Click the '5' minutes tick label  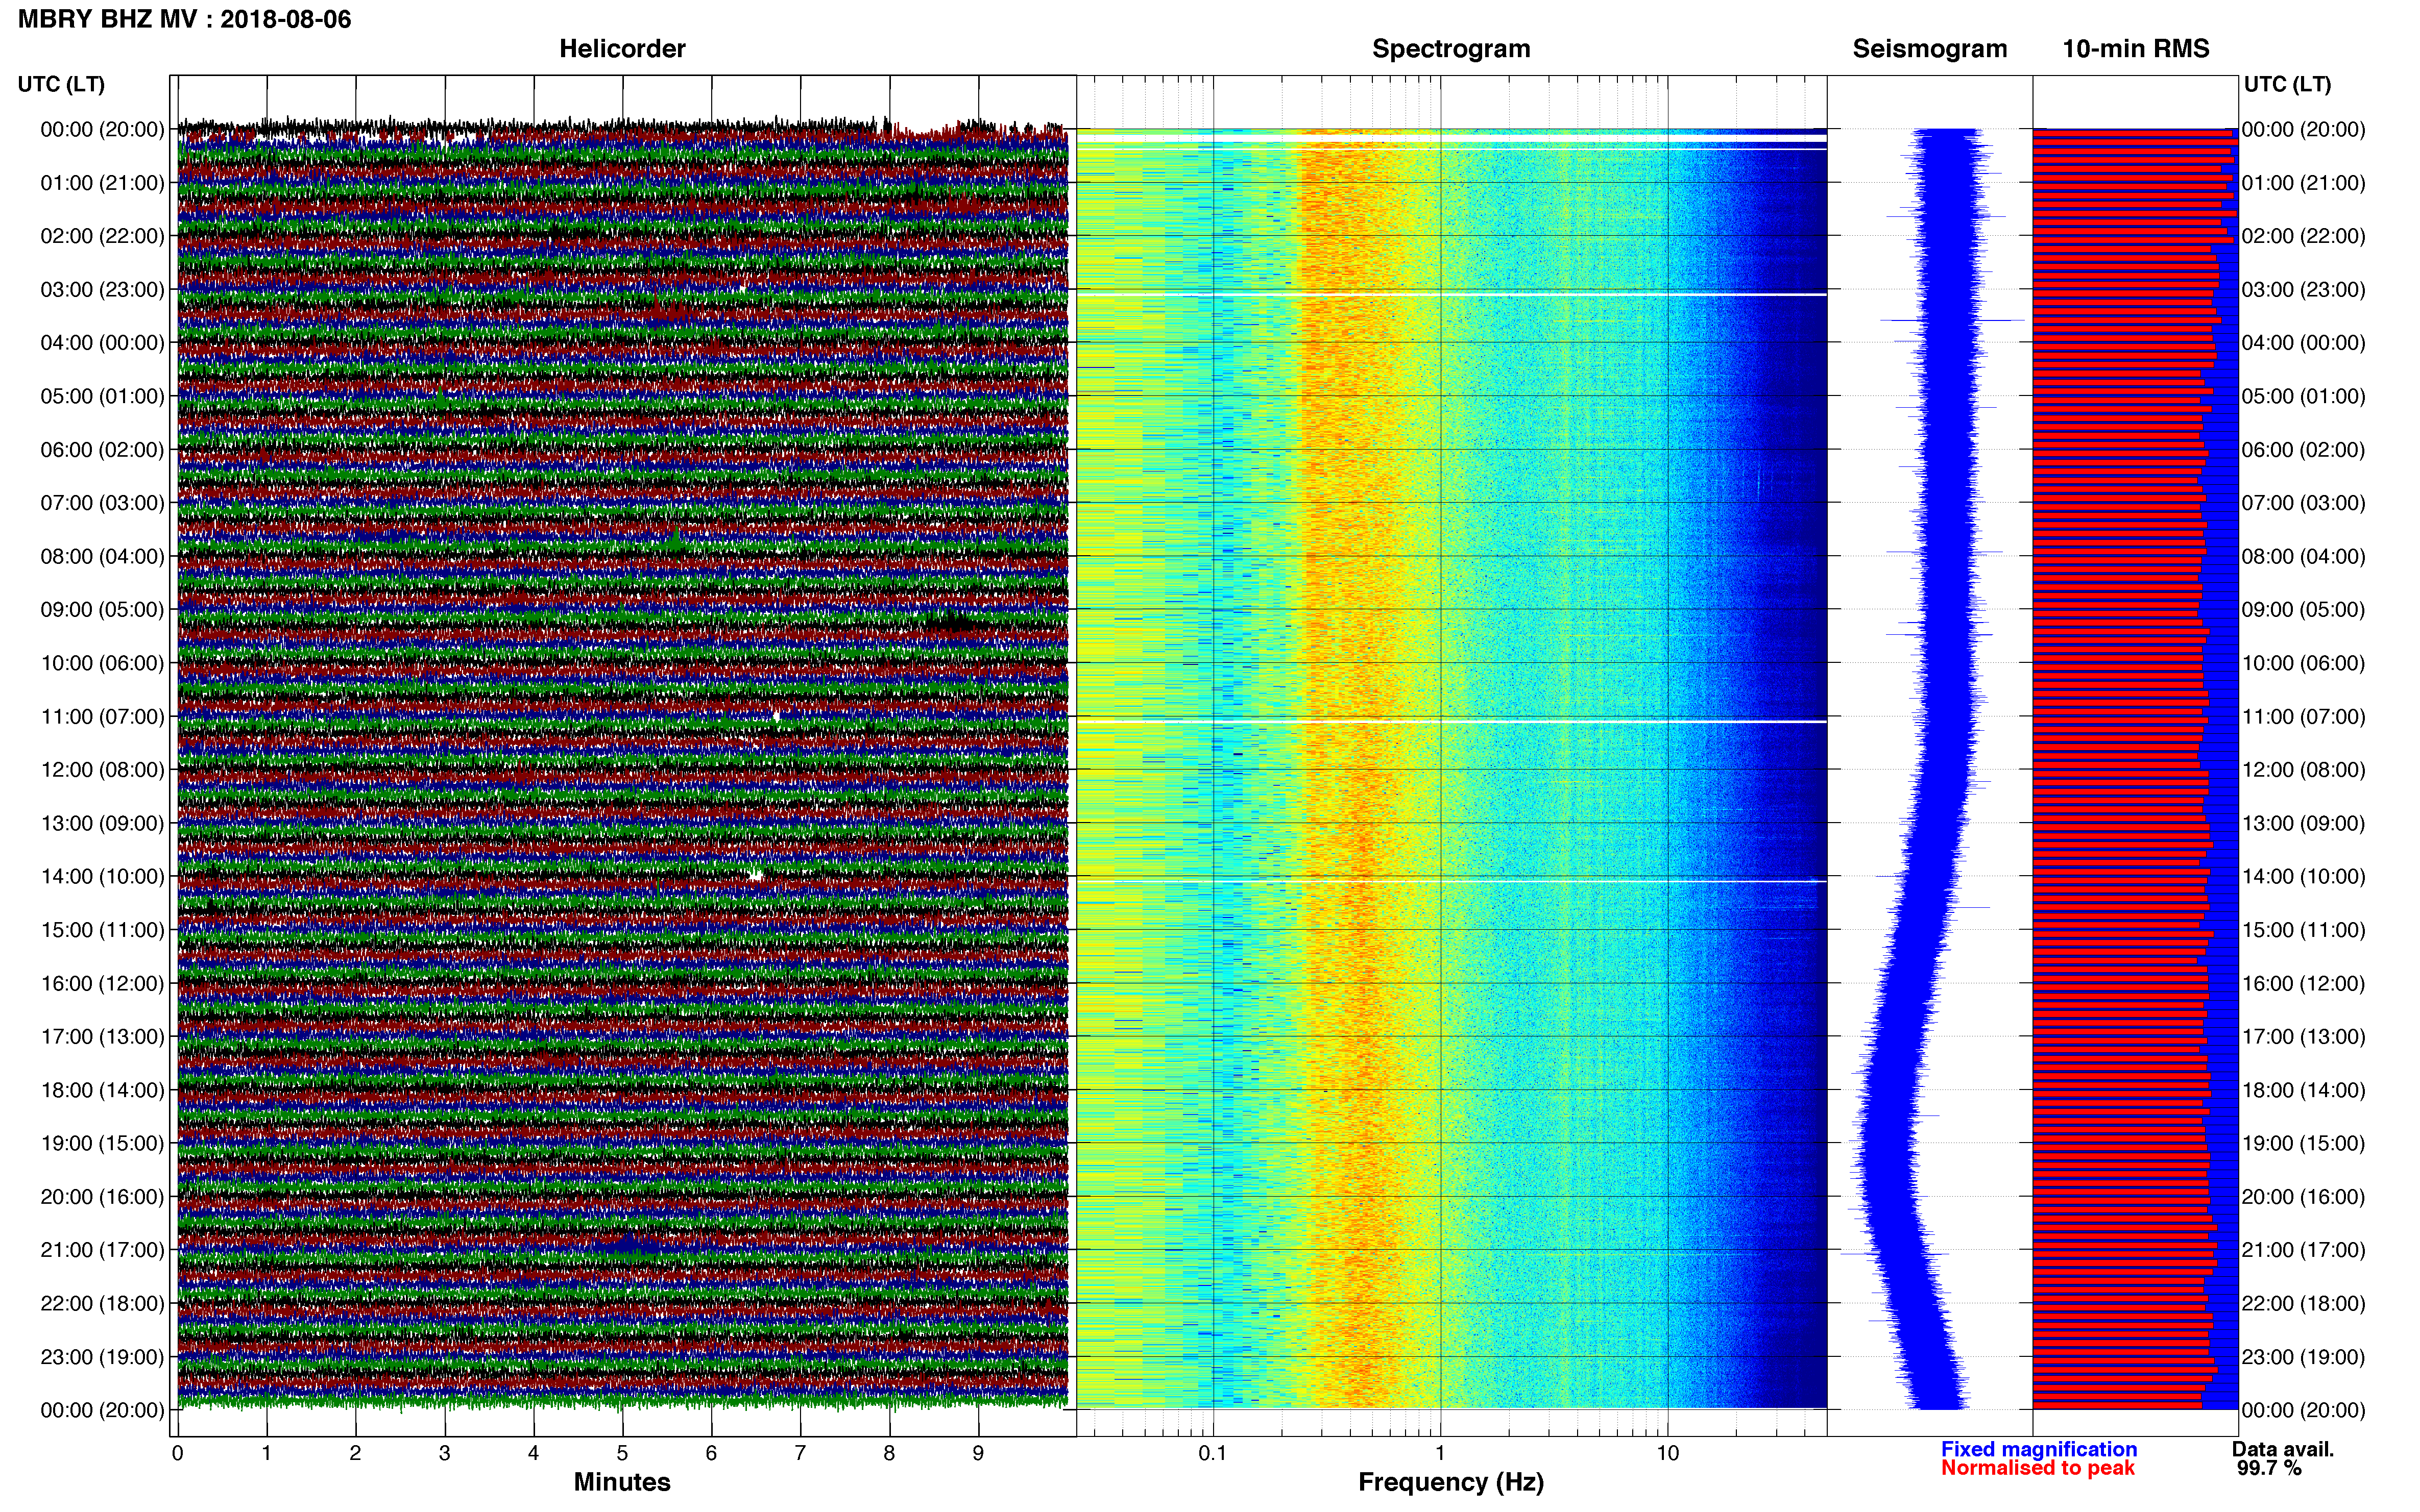(622, 1453)
